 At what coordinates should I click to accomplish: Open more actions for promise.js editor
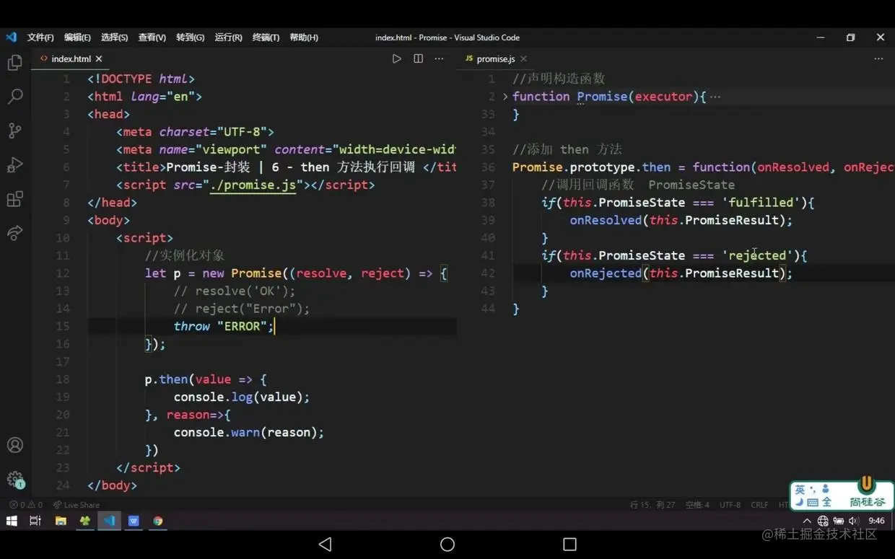click(x=878, y=58)
